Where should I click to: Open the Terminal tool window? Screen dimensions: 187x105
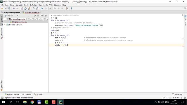pyautogui.click(x=27, y=94)
